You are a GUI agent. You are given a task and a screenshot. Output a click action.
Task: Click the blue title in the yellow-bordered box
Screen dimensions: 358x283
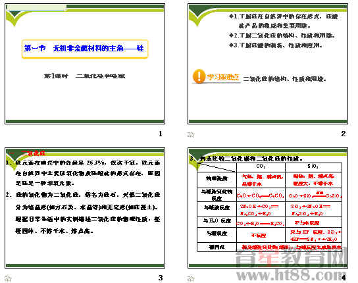84,49
